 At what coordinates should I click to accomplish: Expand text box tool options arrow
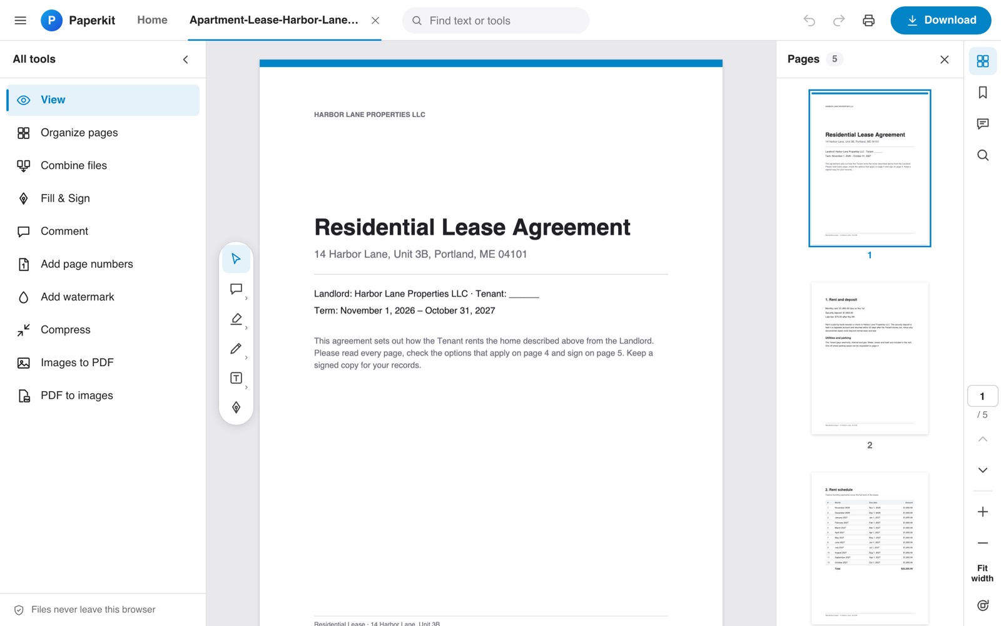[x=246, y=387]
